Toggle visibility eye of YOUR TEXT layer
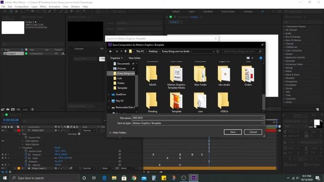The image size is (324, 182). [x=3, y=130]
